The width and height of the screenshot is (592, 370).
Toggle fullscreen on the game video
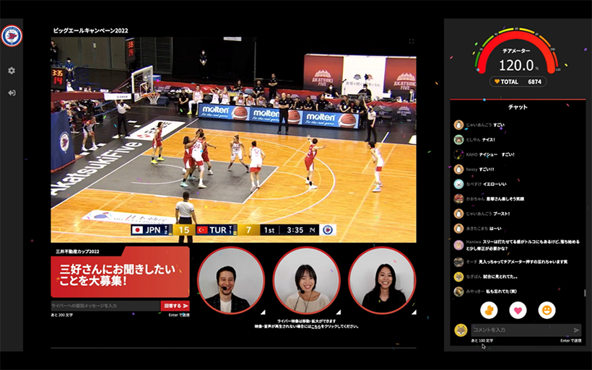coord(412,42)
